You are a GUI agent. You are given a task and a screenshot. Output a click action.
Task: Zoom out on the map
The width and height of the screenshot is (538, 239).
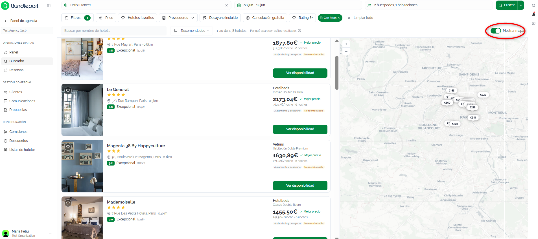click(x=346, y=51)
